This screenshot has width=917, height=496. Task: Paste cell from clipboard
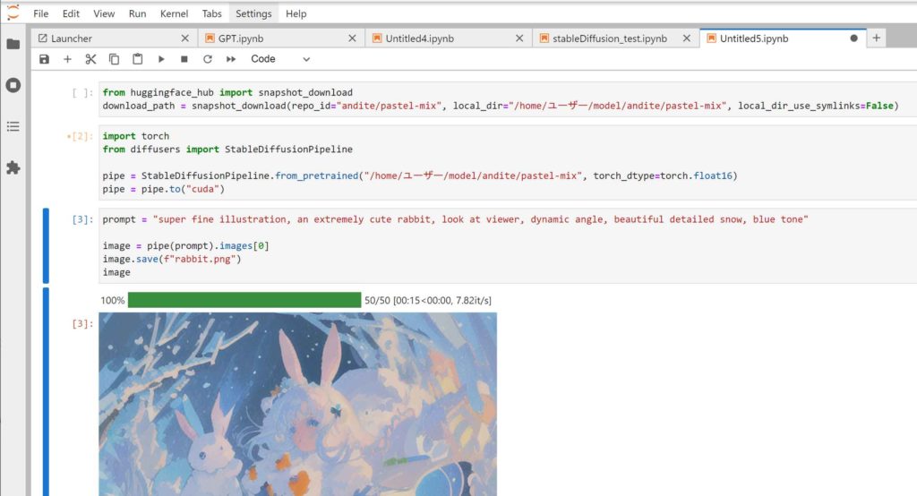tap(137, 59)
